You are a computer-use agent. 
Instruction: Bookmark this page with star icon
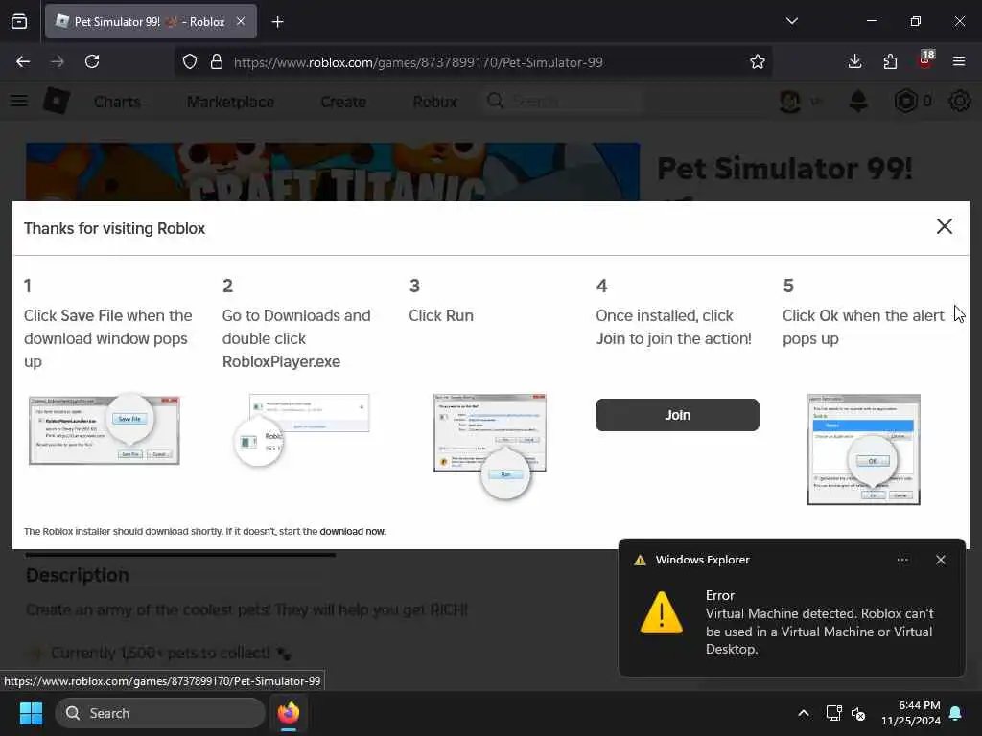(x=758, y=62)
